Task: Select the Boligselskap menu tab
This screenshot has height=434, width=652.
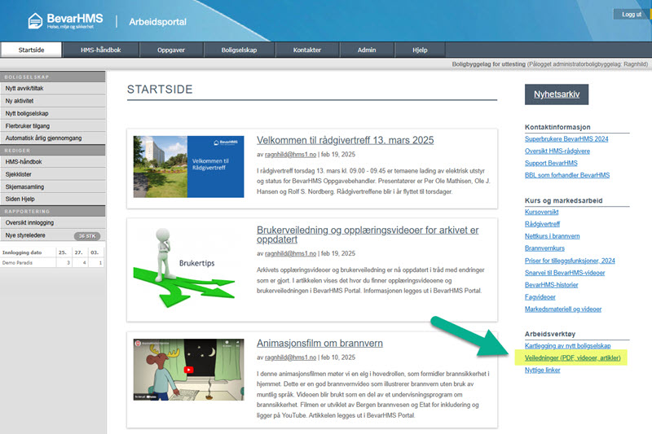Action: click(239, 50)
